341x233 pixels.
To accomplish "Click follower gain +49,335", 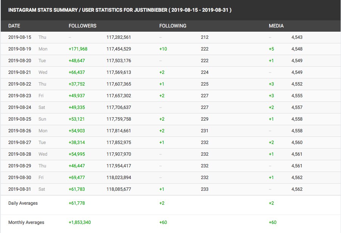I will [77, 107].
